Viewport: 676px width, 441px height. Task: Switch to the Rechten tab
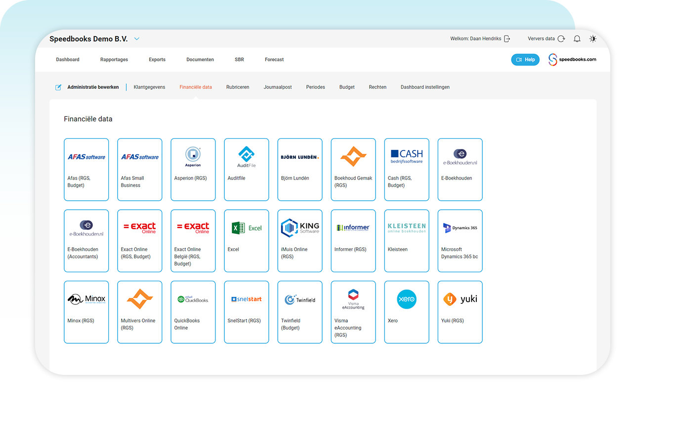coord(378,87)
